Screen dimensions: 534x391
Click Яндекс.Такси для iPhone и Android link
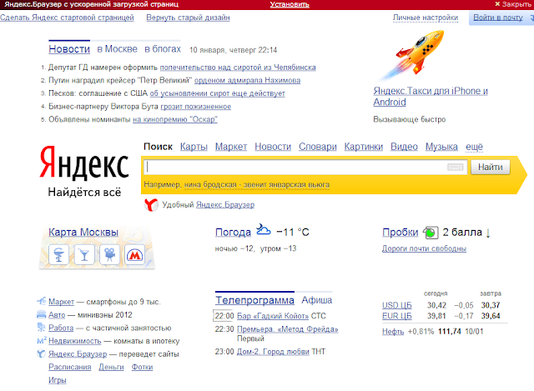click(x=431, y=97)
